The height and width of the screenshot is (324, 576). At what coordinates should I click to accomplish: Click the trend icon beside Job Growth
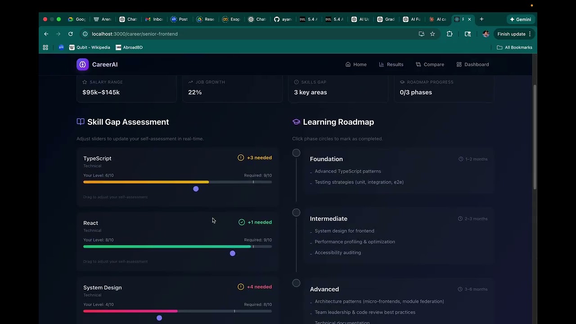[x=190, y=82]
